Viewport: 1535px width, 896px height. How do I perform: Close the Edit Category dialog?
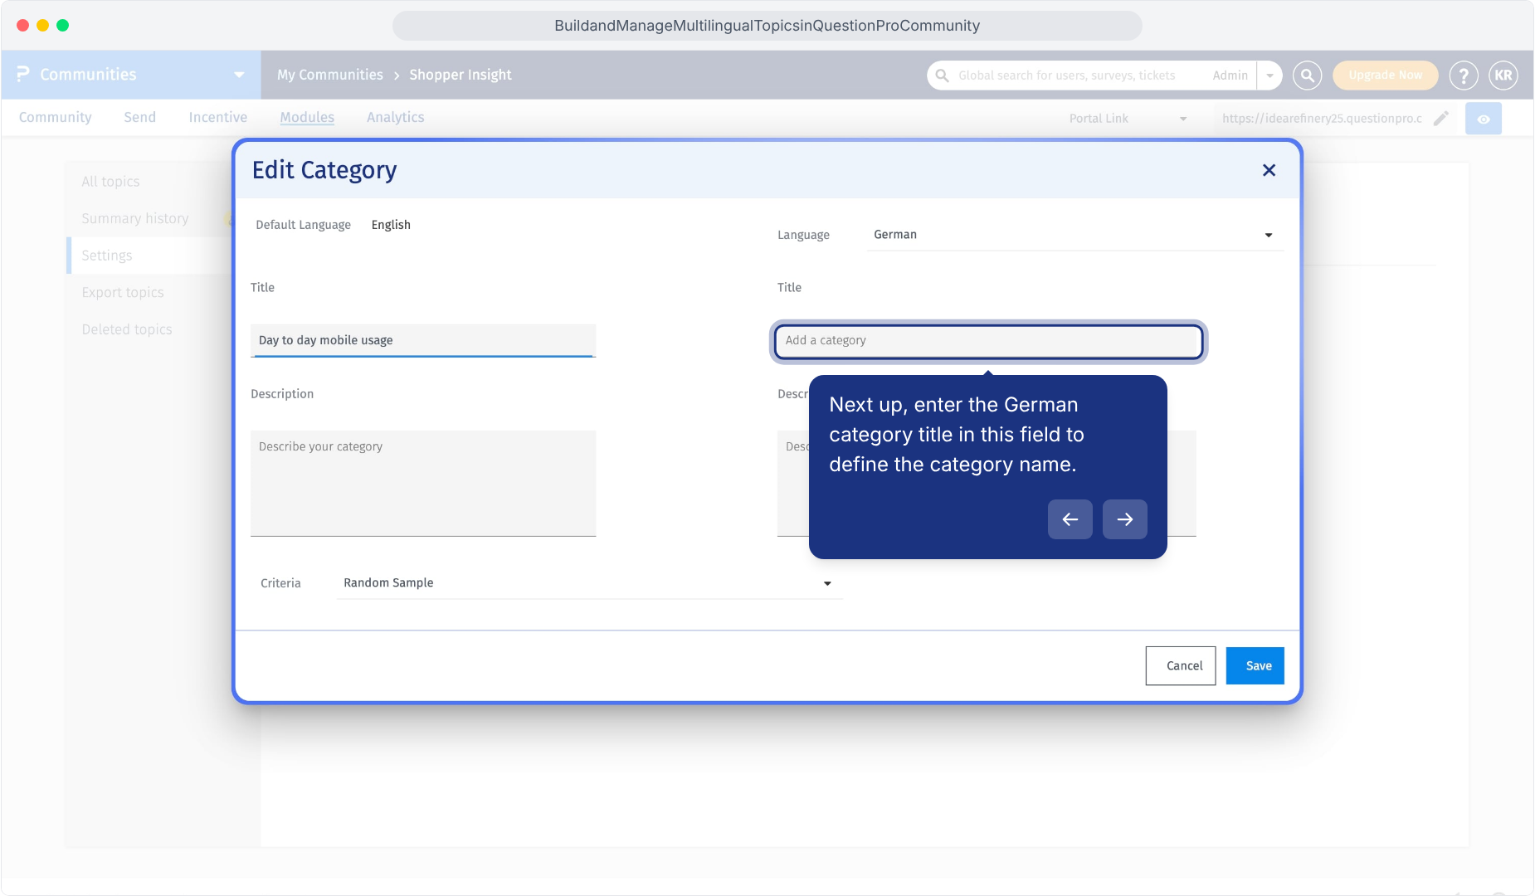(x=1269, y=170)
